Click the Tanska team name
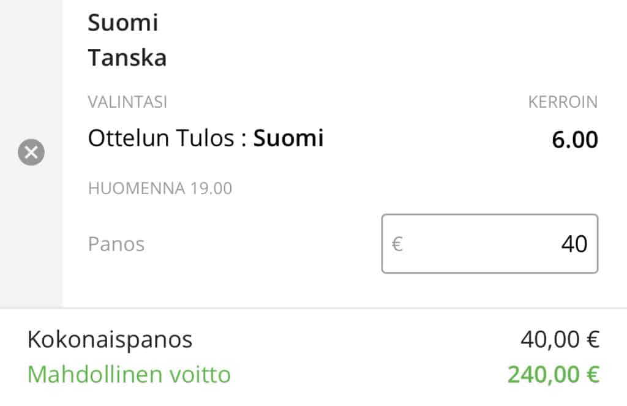 127,58
